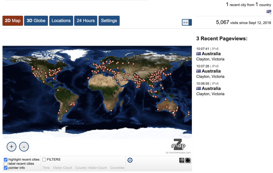Toggle the map width arrow switch
Viewport: 273px width, 173px height.
(187, 23)
